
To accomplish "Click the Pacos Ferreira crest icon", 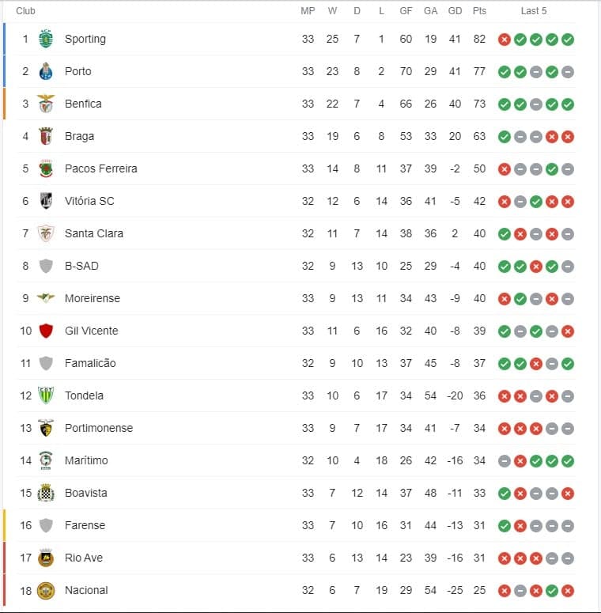I will 46,169.
